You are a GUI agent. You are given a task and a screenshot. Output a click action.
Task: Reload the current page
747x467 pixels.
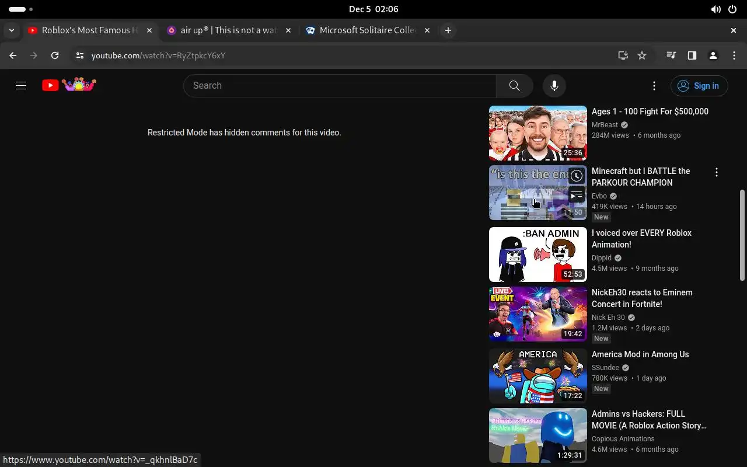coord(55,55)
